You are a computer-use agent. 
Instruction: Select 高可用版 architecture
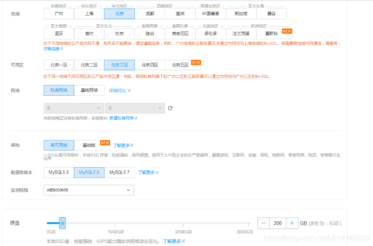pos(59,145)
